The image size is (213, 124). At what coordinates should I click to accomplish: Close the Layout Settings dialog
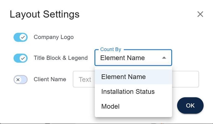point(200,14)
